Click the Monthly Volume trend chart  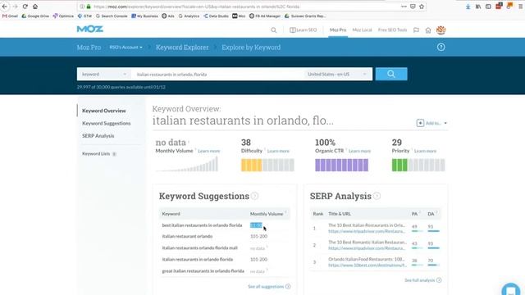tap(187, 164)
